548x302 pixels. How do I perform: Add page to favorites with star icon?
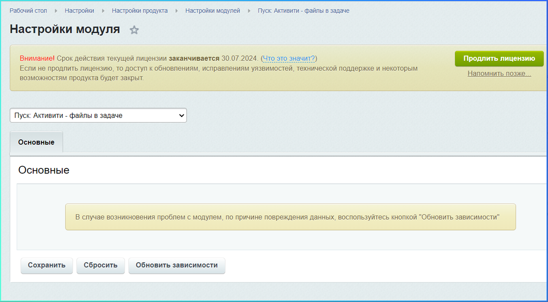click(x=134, y=30)
